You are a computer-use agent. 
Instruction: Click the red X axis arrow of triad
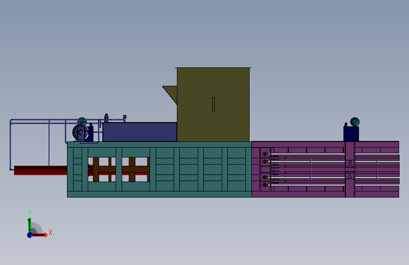[40, 235]
